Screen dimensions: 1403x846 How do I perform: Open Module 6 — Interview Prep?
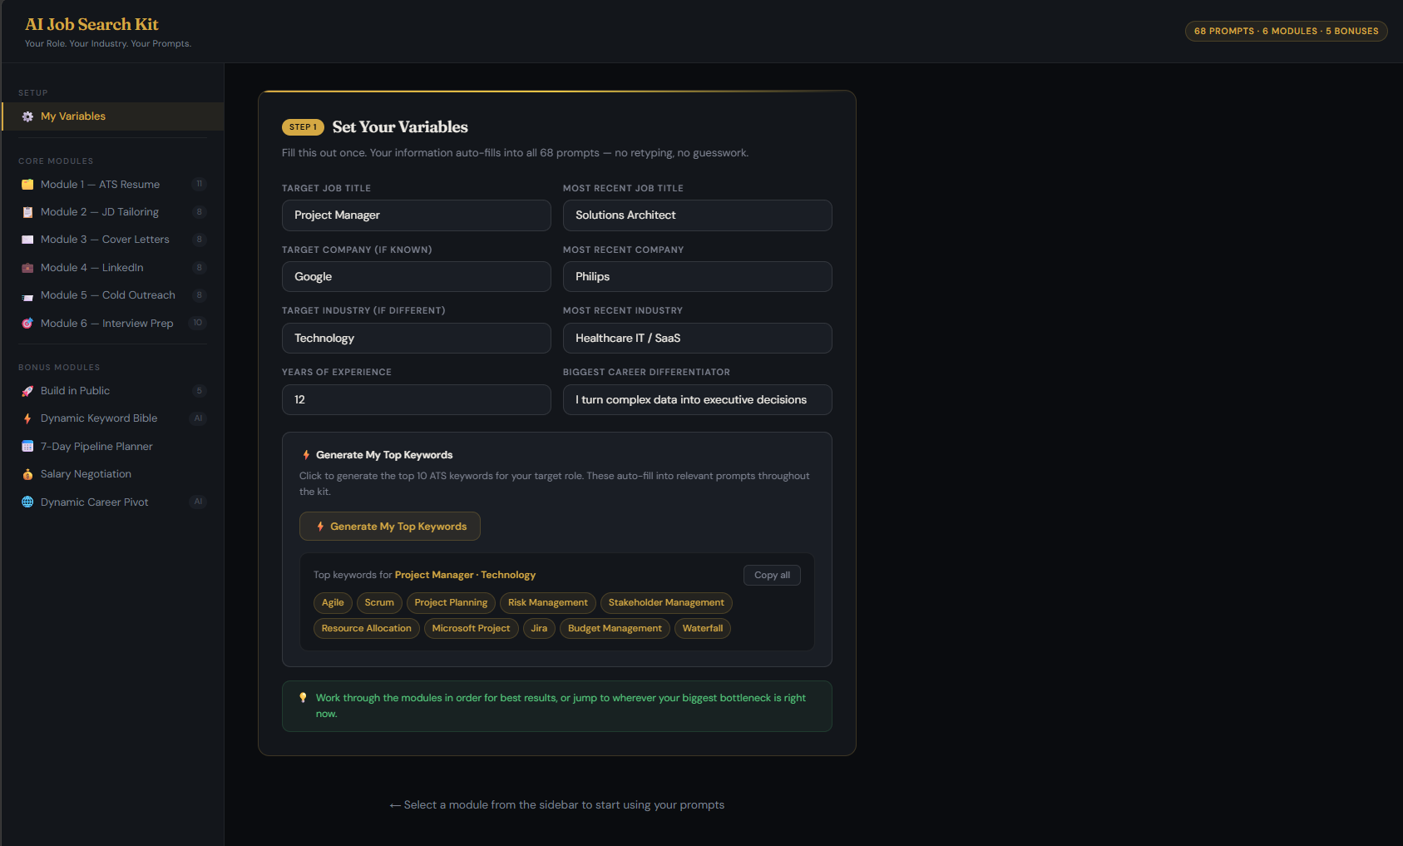coord(112,324)
